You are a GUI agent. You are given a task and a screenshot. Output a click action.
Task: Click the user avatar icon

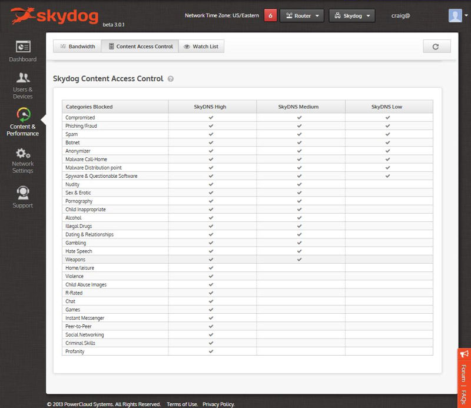click(x=455, y=16)
